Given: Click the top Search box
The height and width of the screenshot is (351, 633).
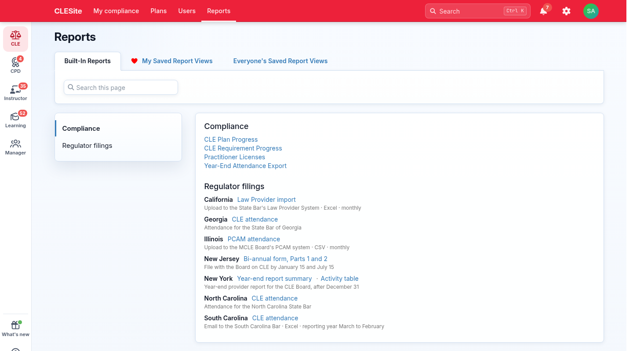Looking at the screenshot, I should tap(477, 11).
